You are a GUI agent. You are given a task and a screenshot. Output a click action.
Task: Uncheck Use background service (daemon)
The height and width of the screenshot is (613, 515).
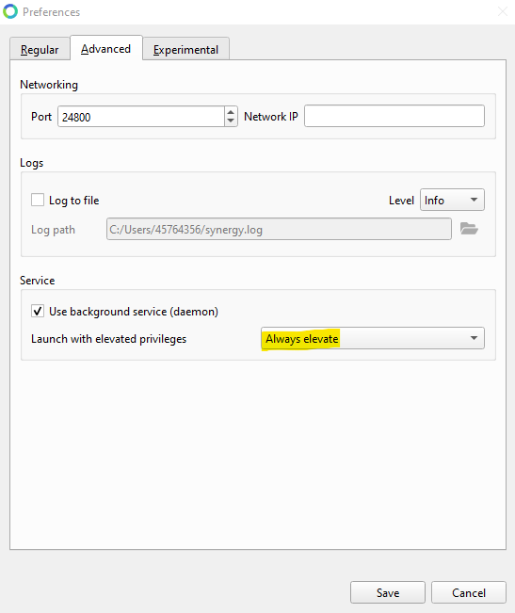click(38, 311)
